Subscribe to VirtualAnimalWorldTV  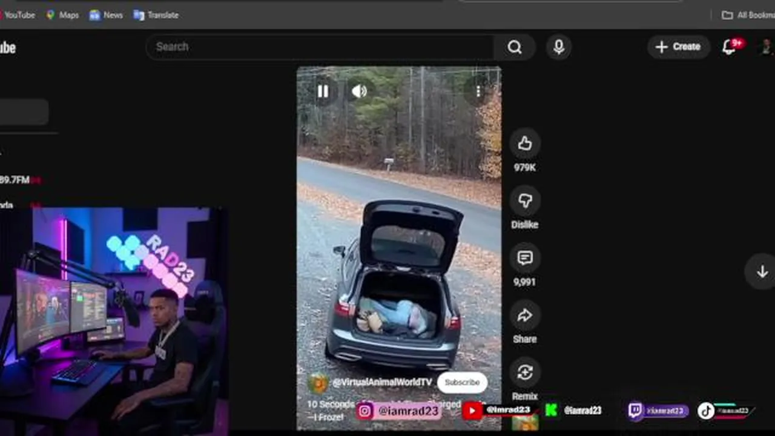tap(462, 382)
